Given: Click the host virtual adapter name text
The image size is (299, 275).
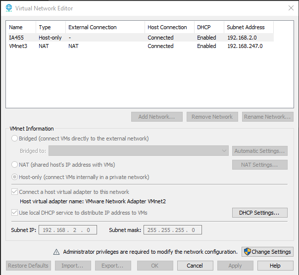Looking at the screenshot, I should [x=93, y=201].
